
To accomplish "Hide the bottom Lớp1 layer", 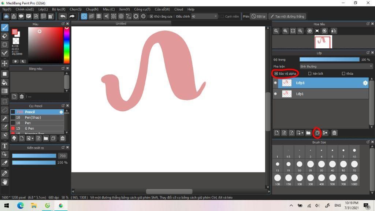I will point(275,94).
